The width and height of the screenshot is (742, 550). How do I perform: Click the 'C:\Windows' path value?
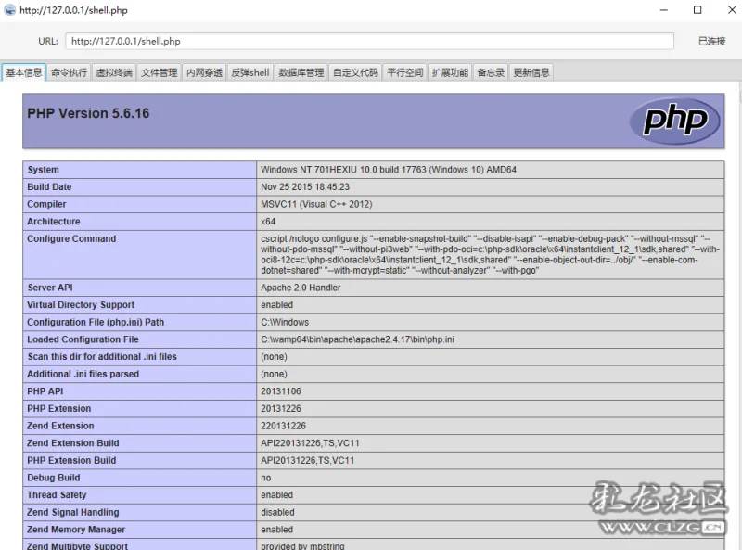click(285, 323)
